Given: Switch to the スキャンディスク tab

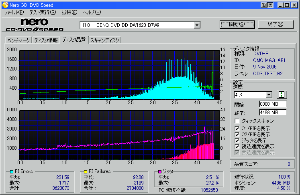Looking at the screenshot, I should pyautogui.click(x=105, y=40).
